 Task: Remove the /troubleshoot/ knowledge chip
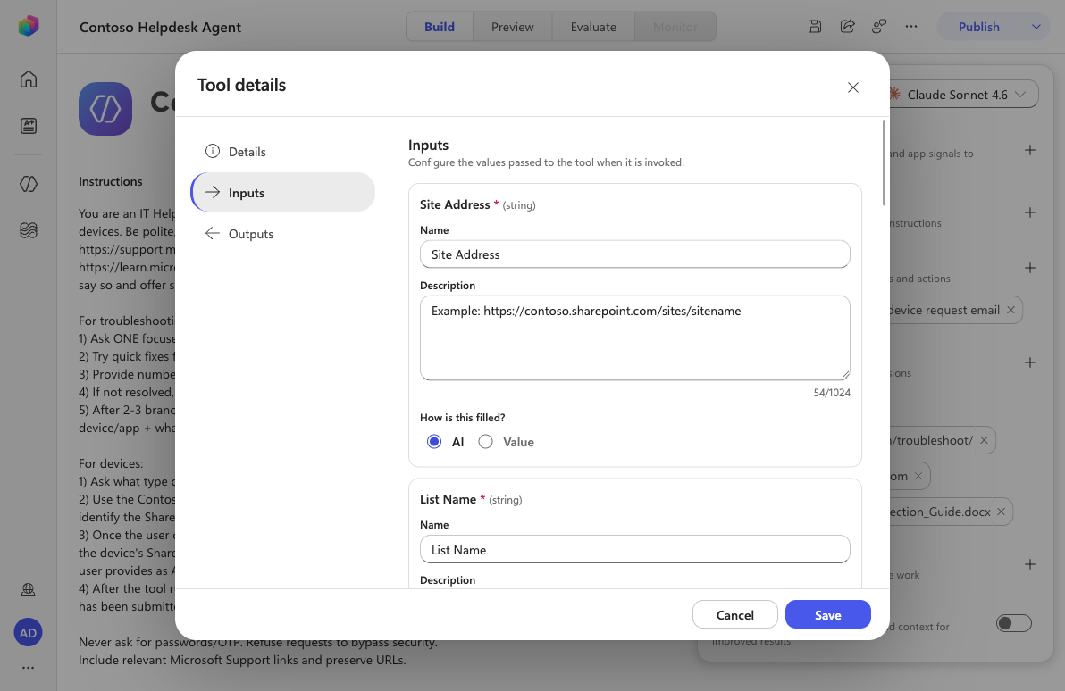[984, 440]
